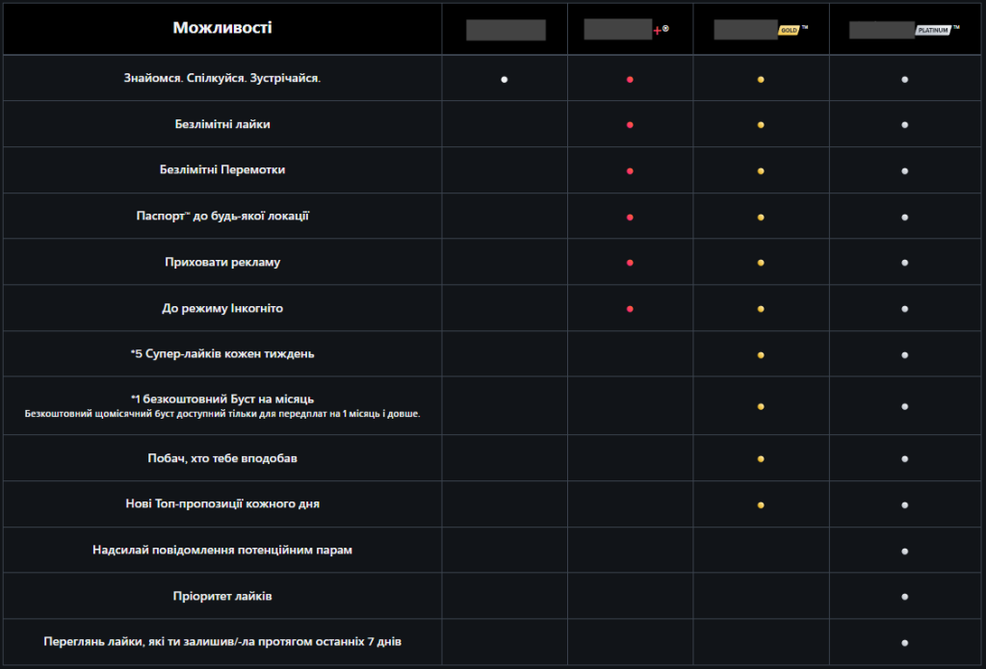
Task: Select the basic plan logo in header
Action: click(x=506, y=30)
